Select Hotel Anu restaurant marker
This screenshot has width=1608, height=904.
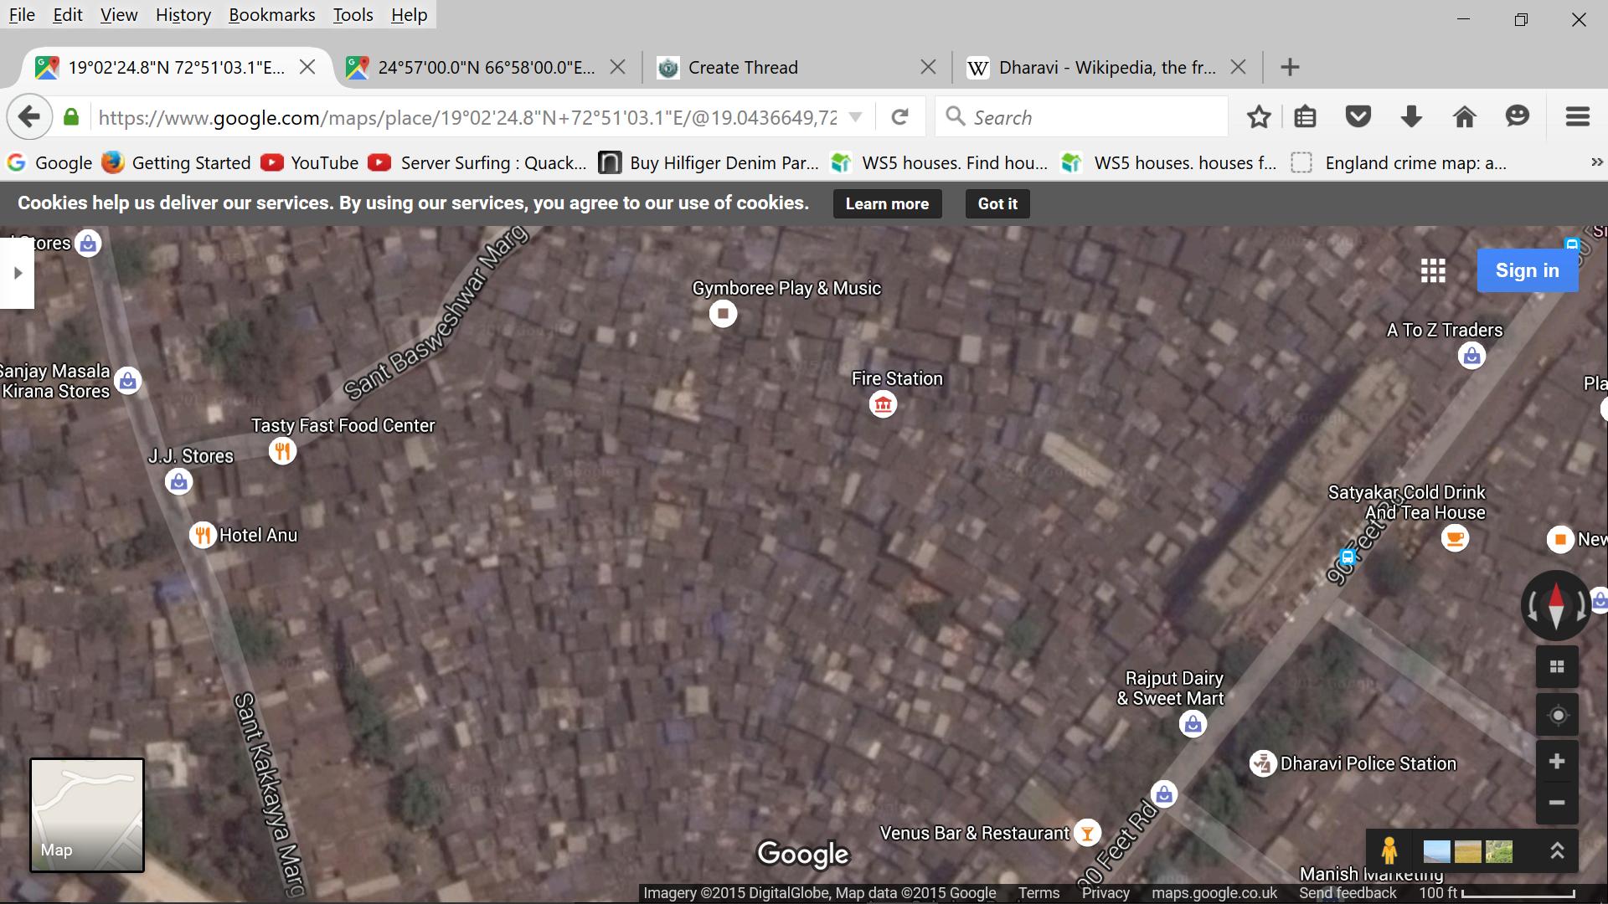[203, 536]
